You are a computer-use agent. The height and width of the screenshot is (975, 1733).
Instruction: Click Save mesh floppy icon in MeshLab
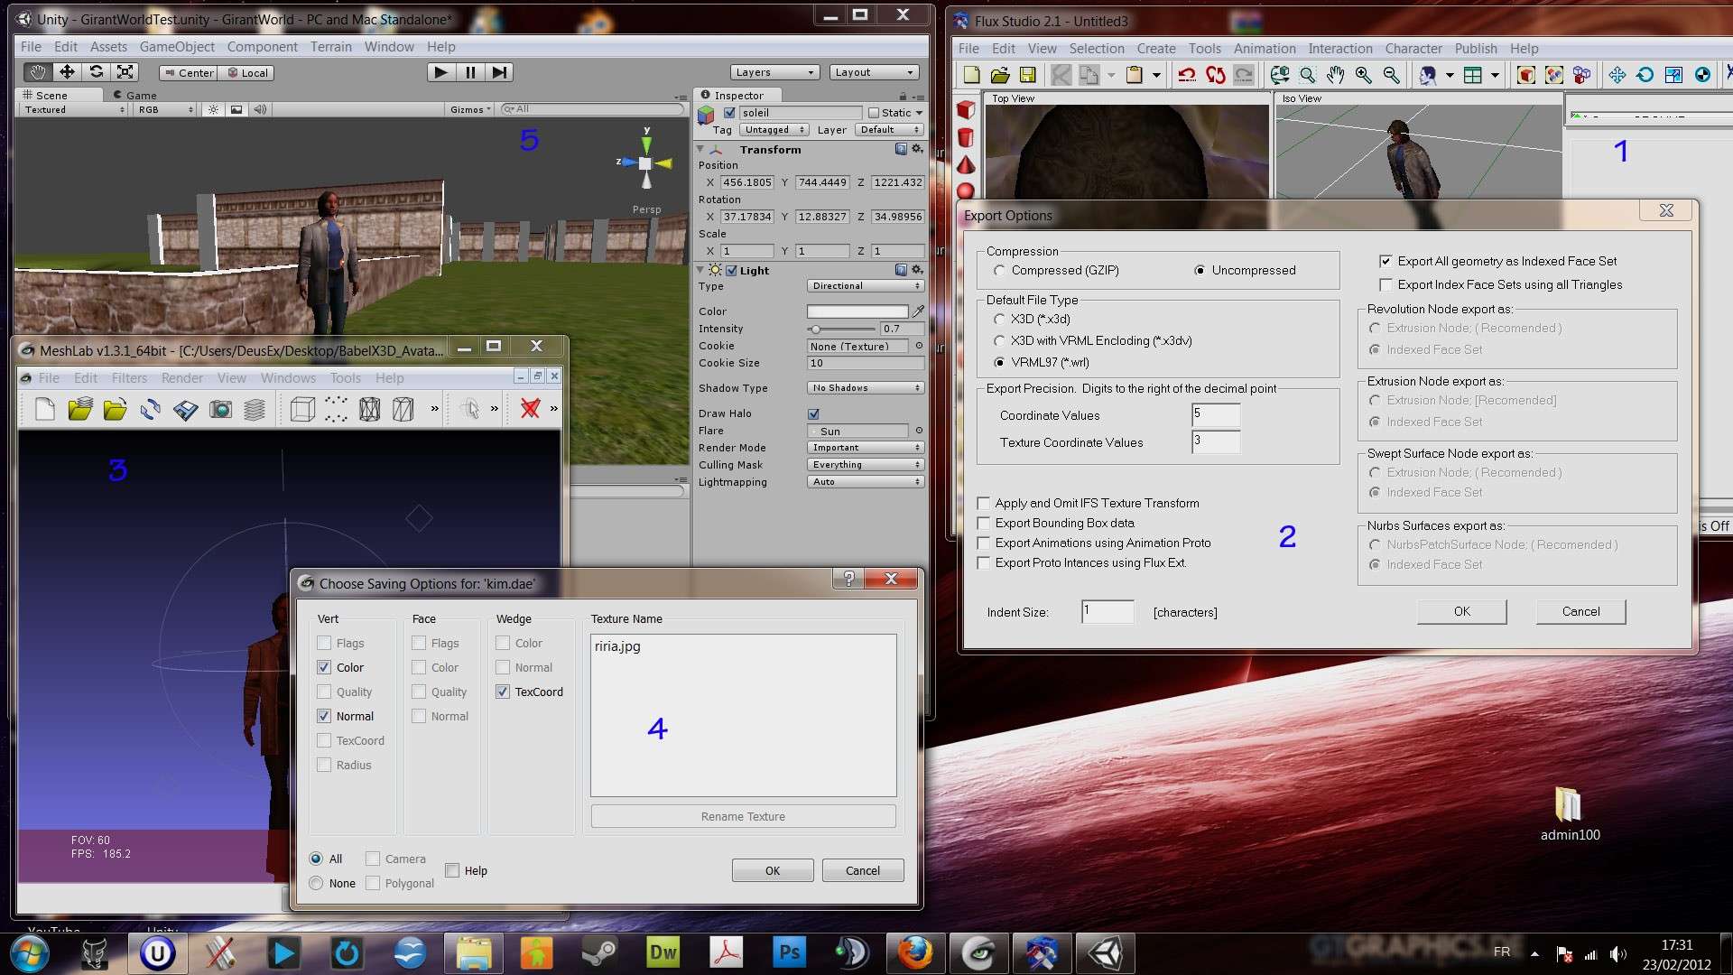click(185, 410)
